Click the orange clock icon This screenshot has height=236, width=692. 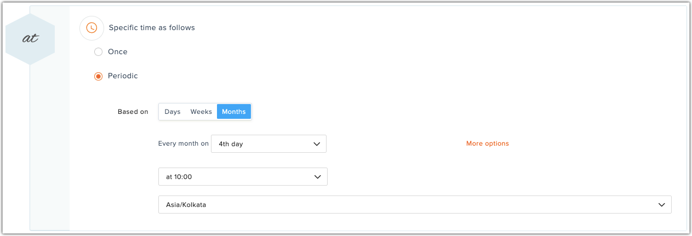coord(91,27)
